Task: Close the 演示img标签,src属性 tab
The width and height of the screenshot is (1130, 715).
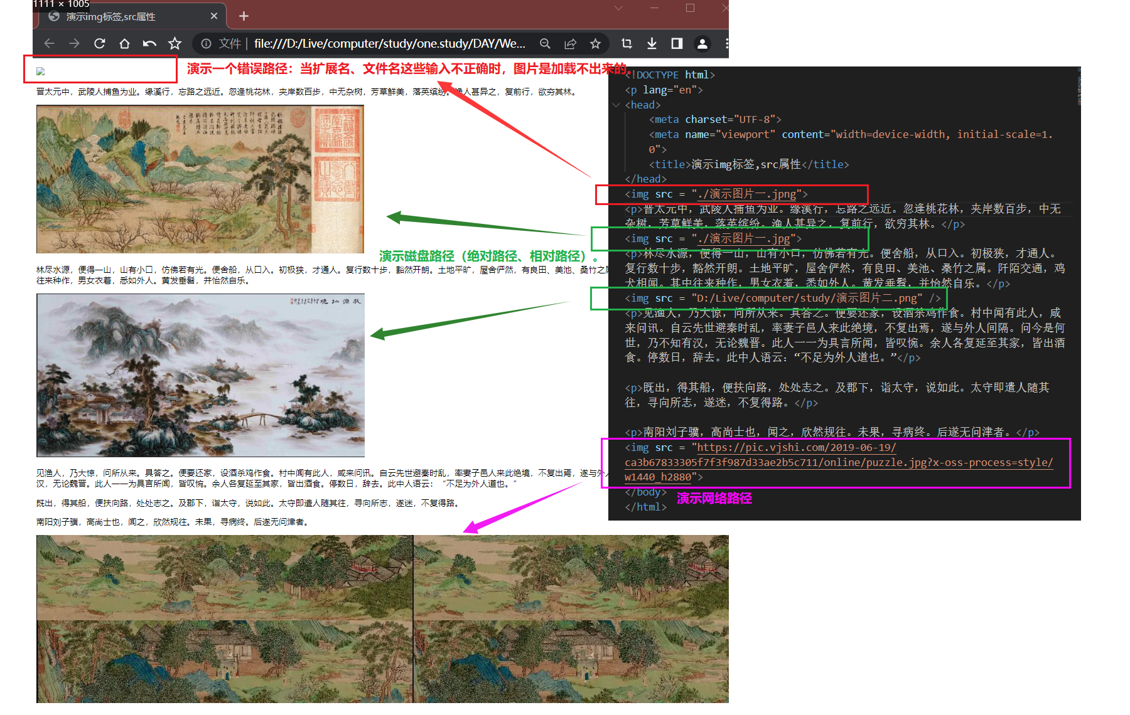Action: click(214, 16)
